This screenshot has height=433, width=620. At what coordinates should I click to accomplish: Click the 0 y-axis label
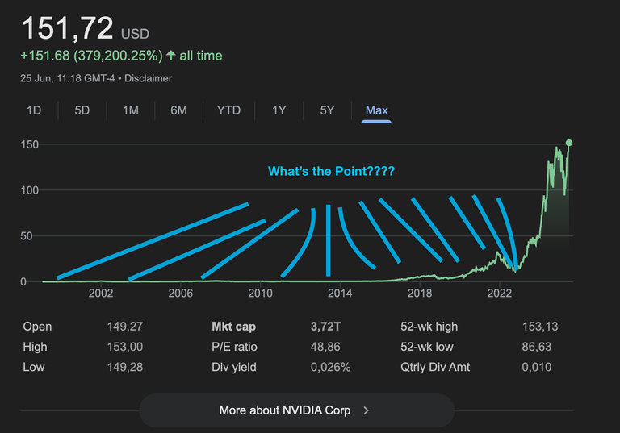pyautogui.click(x=23, y=281)
